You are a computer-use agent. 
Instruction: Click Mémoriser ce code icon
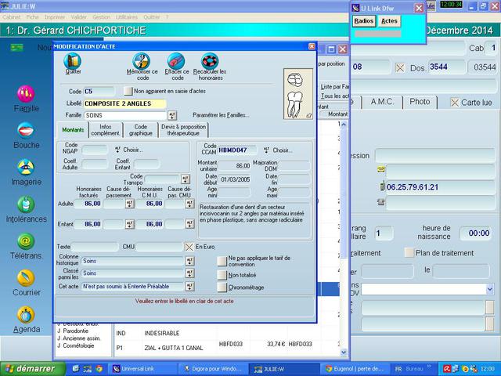coord(141,62)
